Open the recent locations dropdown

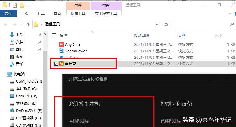pyautogui.click(x=22, y=24)
